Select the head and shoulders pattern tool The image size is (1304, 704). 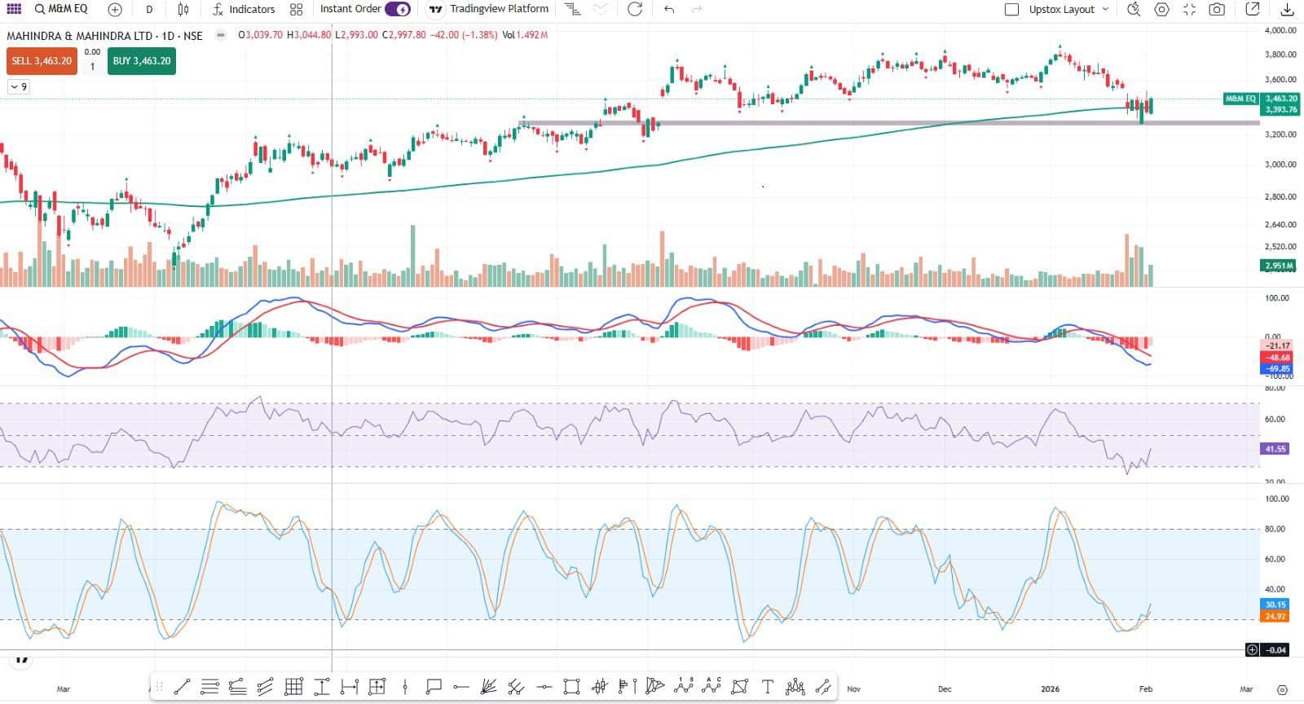coord(795,687)
